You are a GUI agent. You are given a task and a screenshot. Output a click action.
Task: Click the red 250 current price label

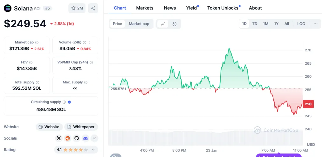[x=308, y=104]
